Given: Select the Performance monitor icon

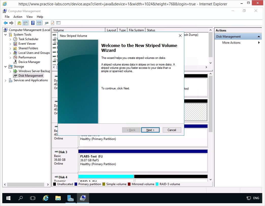Looking at the screenshot, I should pyautogui.click(x=15, y=57).
